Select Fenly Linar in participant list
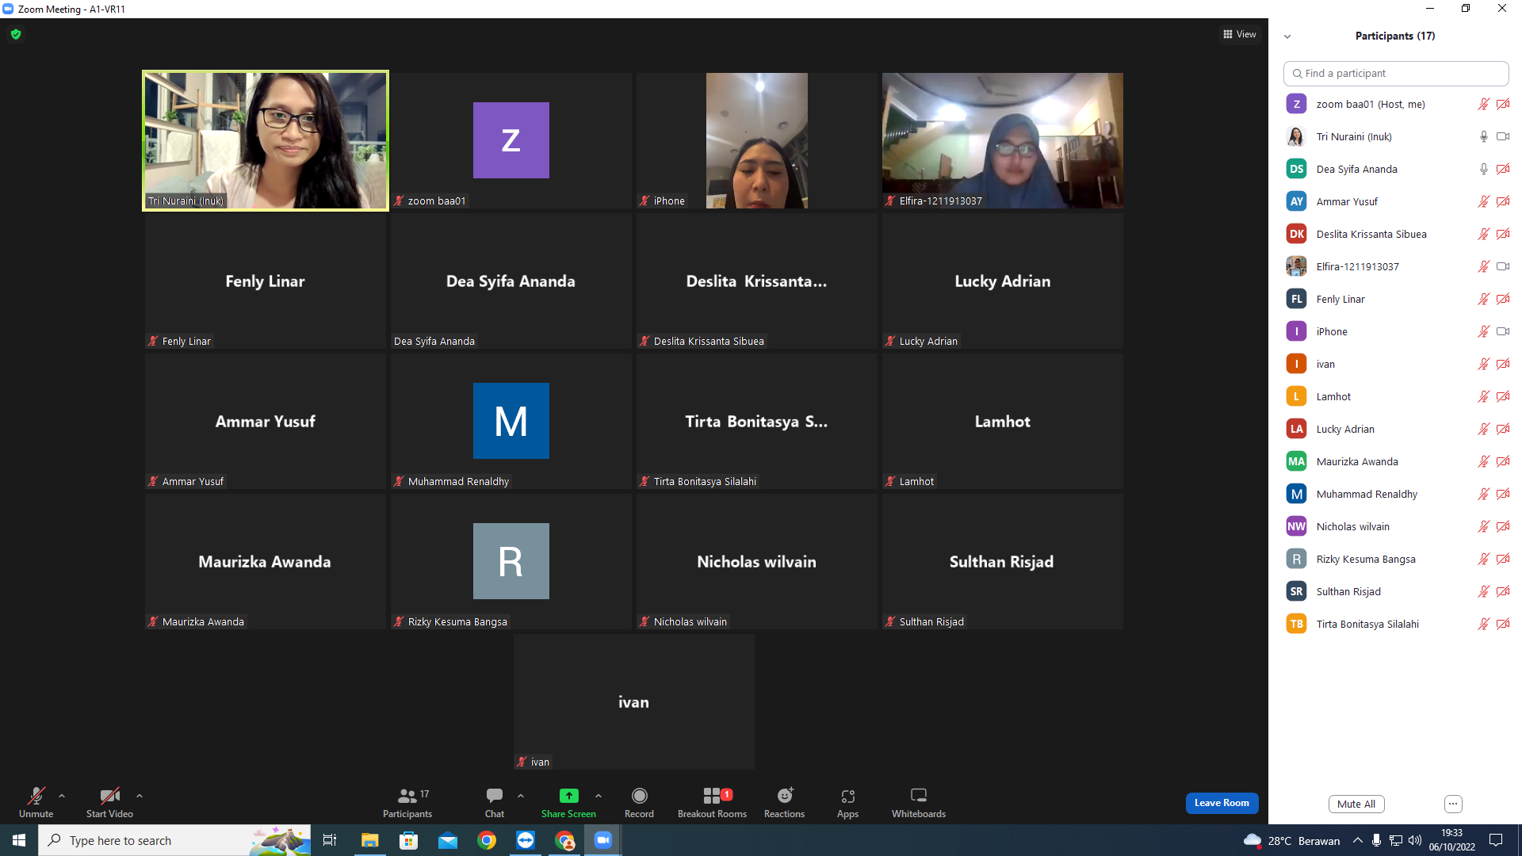The height and width of the screenshot is (856, 1522). 1396,299
